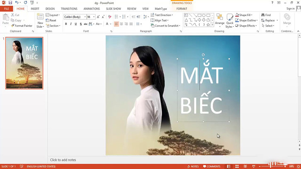The image size is (301, 169).
Task: Fit slide to current window icon
Action: coord(299,167)
